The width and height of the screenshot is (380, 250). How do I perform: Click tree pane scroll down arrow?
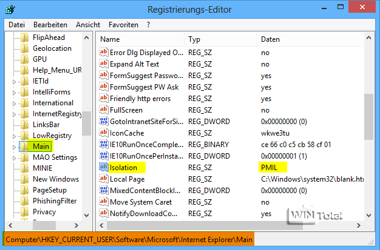pos(86,215)
